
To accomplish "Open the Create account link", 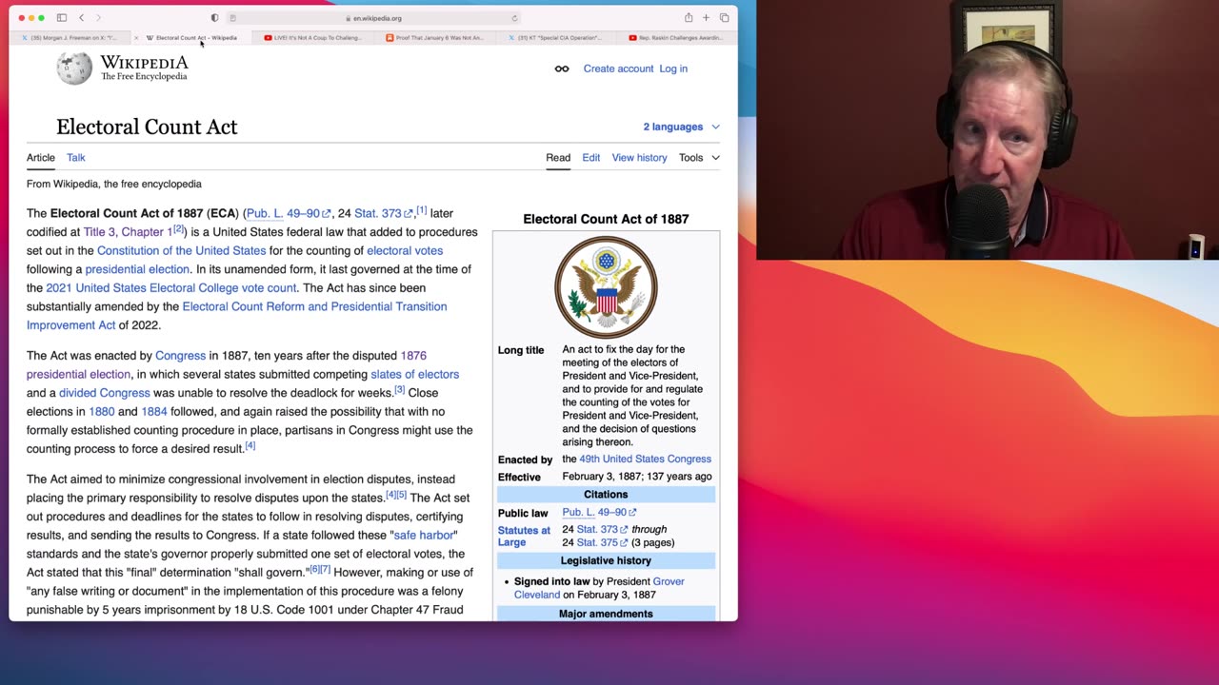I will pos(618,68).
